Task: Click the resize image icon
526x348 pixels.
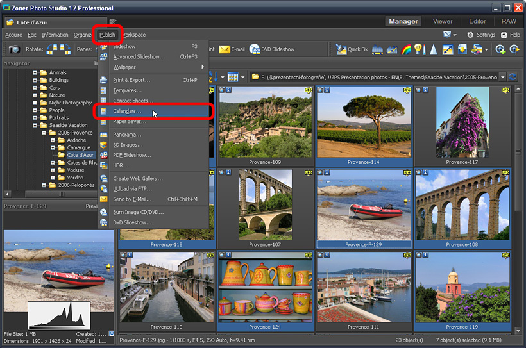Action: click(448, 49)
